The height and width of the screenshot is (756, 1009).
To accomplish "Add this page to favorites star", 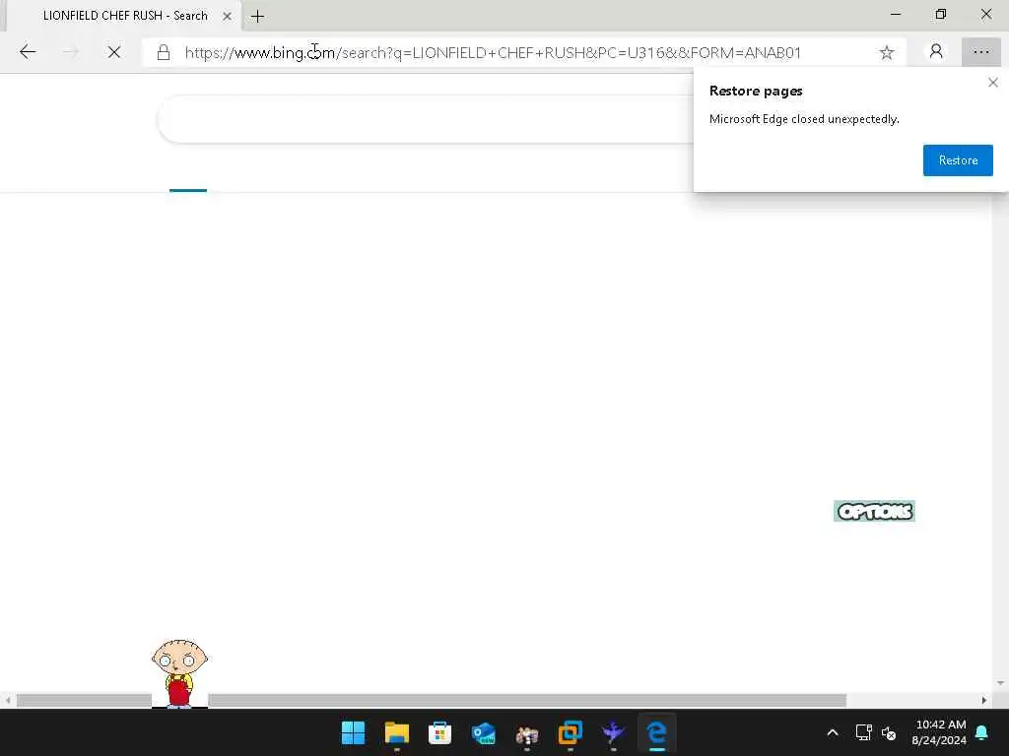I will (x=887, y=53).
